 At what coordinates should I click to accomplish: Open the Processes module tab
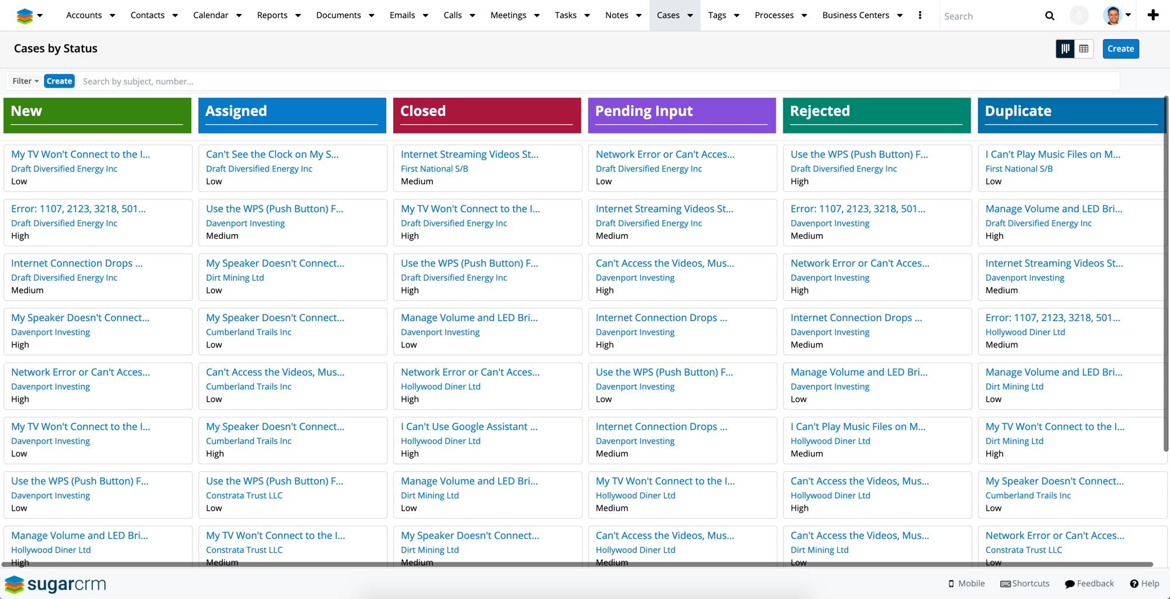774,15
